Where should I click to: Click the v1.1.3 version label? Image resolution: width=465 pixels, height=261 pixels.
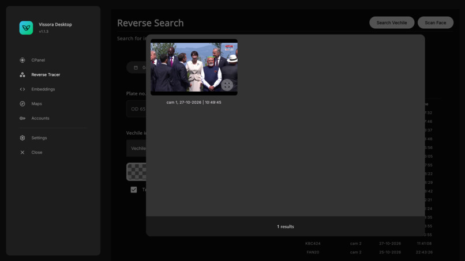[x=44, y=32]
